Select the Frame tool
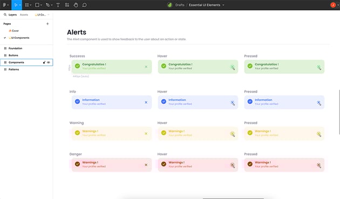Screen dimensions: 340x199 pos(26,5)
